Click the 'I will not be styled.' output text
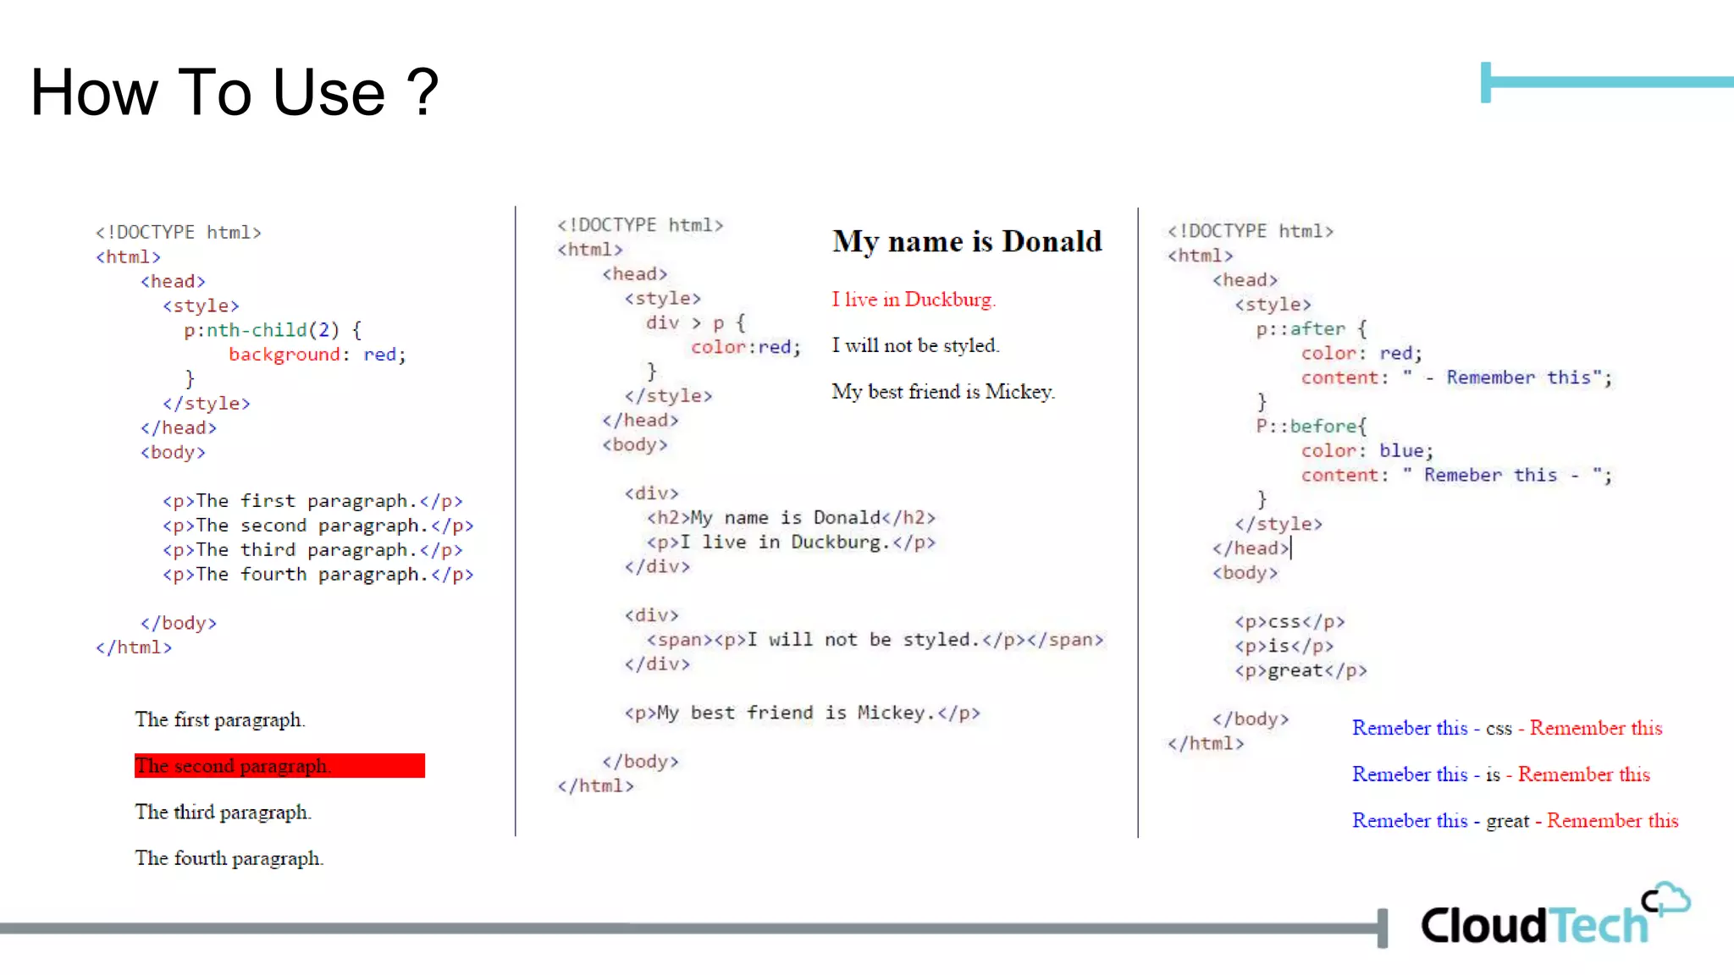The height and width of the screenshot is (975, 1734). coord(915,345)
